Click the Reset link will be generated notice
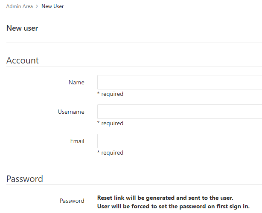Screen dimensions: 262x213 pyautogui.click(x=165, y=198)
